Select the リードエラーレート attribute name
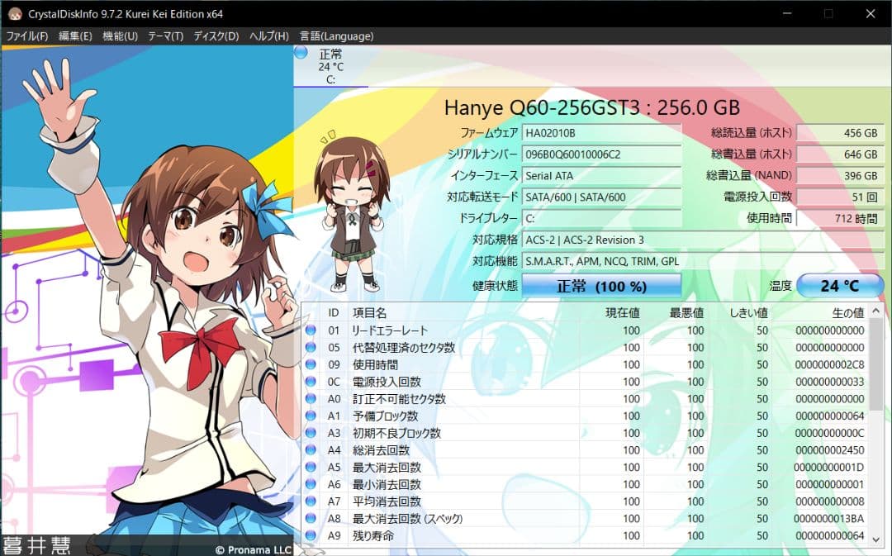The width and height of the screenshot is (892, 556). (390, 330)
